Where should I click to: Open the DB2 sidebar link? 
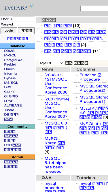point(7,87)
